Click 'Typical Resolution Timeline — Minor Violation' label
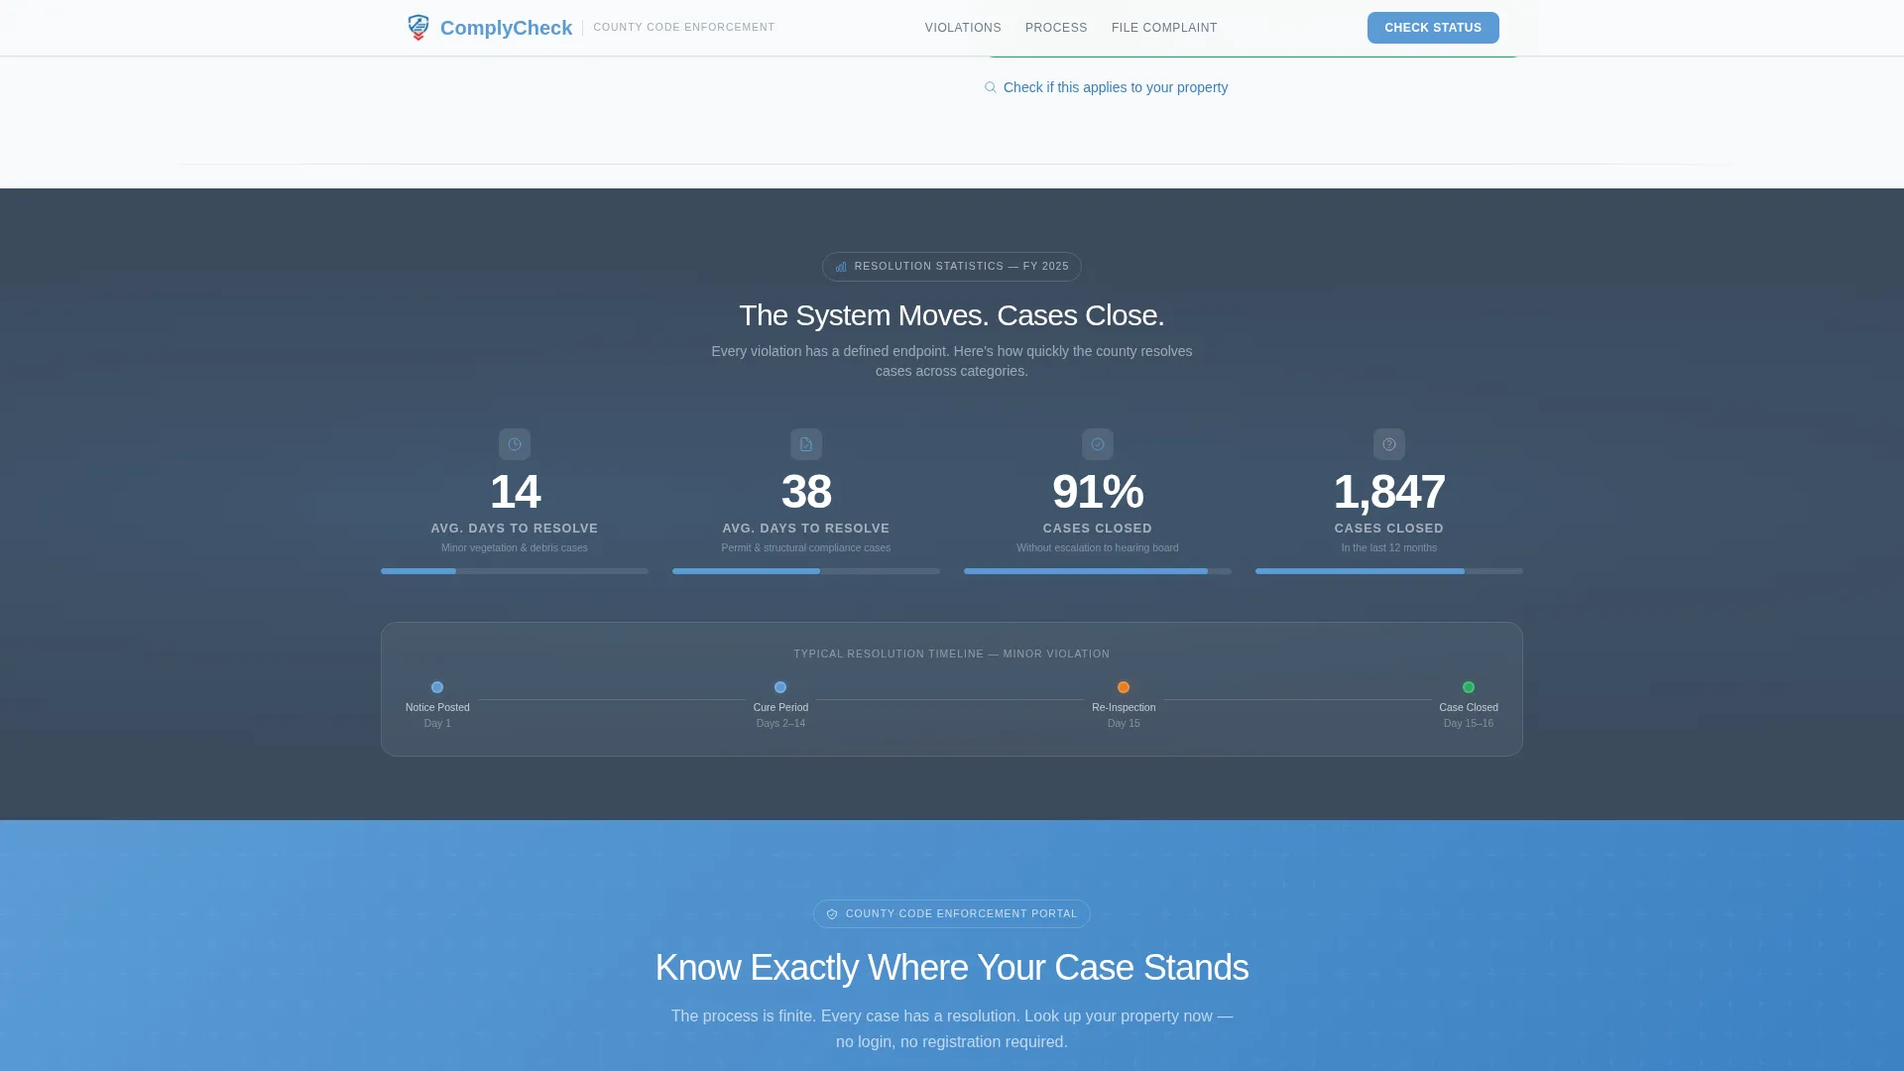This screenshot has height=1071, width=1904. click(x=952, y=654)
